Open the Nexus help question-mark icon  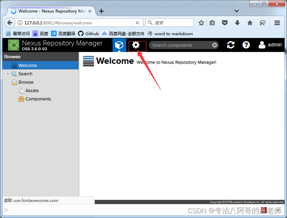(x=246, y=45)
